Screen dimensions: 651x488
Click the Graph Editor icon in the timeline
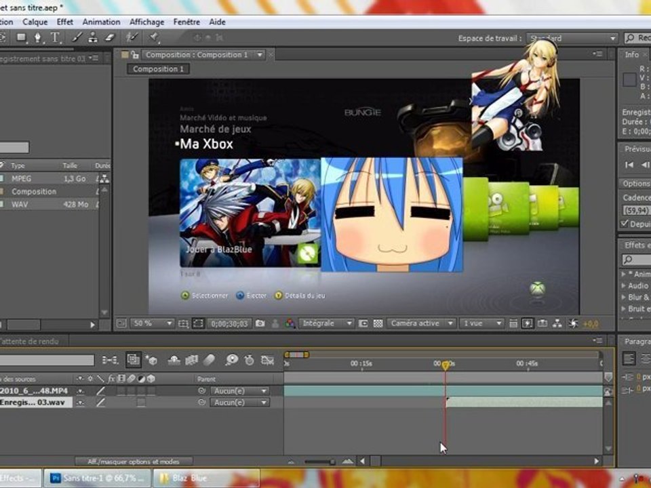pos(267,360)
